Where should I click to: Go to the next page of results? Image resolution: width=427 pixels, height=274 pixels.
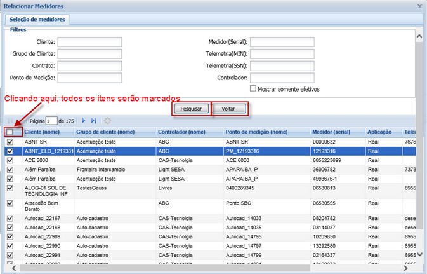[x=83, y=121]
